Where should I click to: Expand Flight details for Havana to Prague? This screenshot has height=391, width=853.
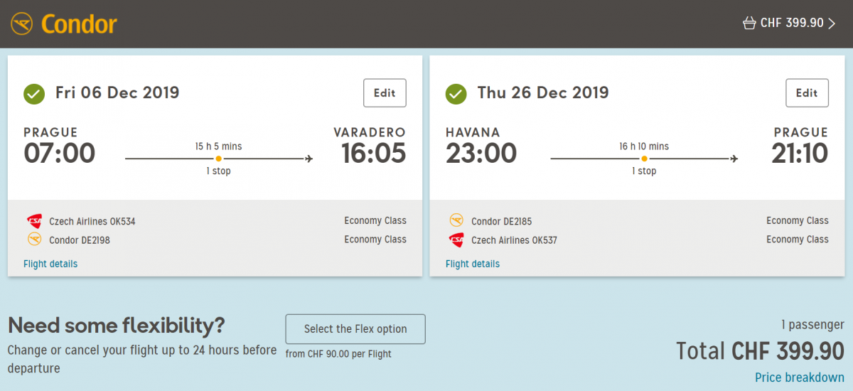tap(473, 264)
